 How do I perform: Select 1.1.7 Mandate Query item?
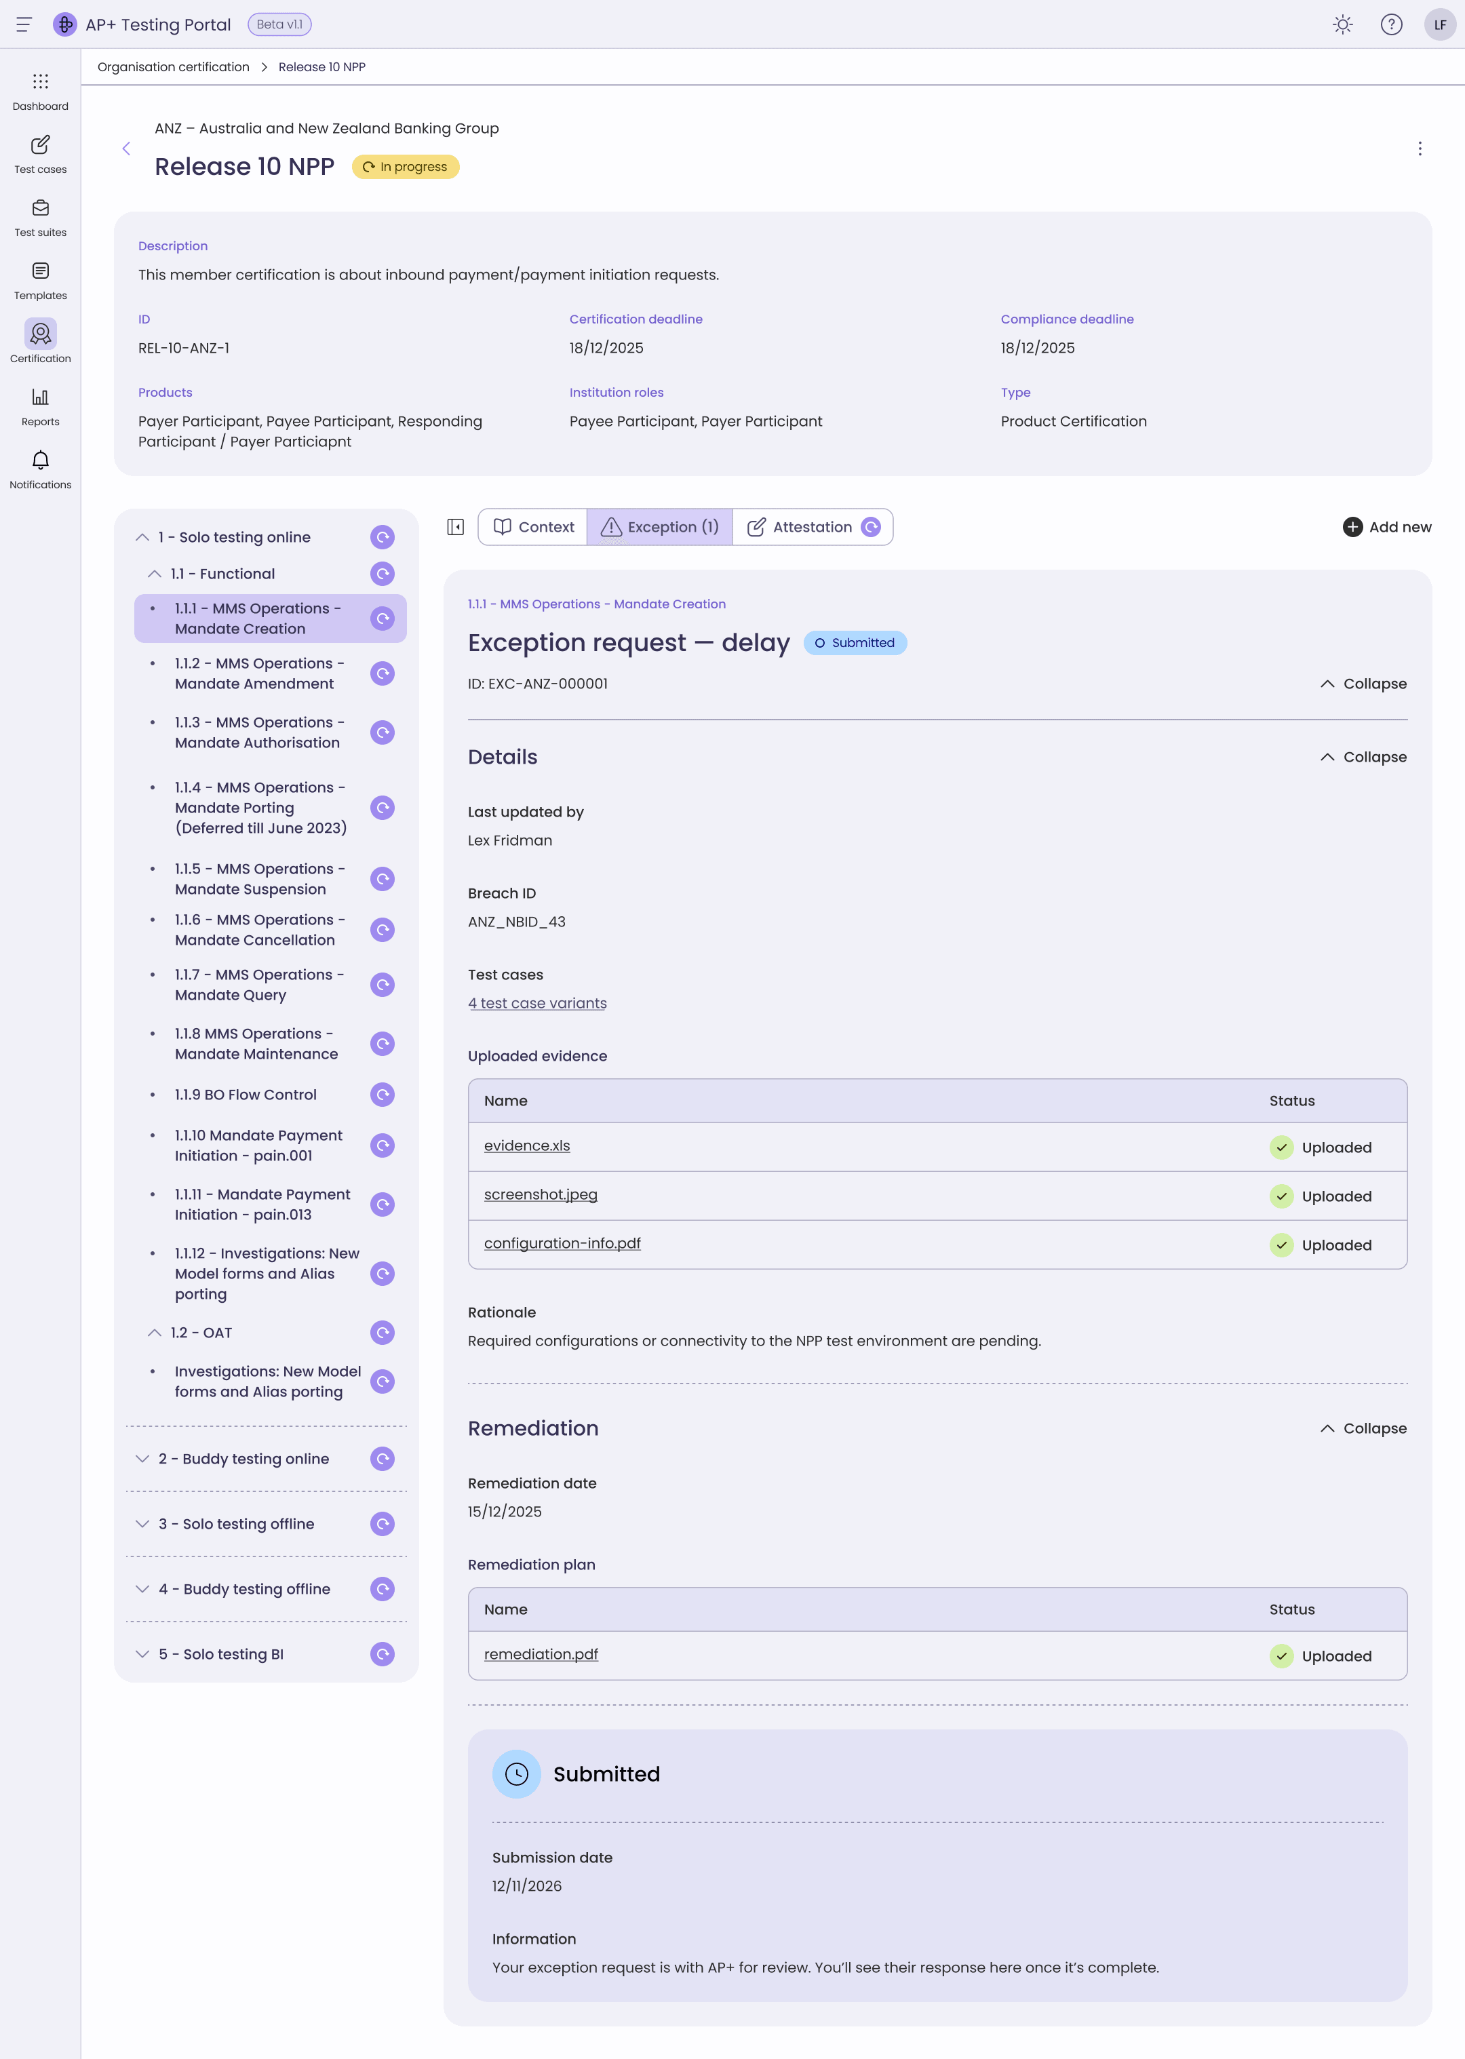coord(271,985)
